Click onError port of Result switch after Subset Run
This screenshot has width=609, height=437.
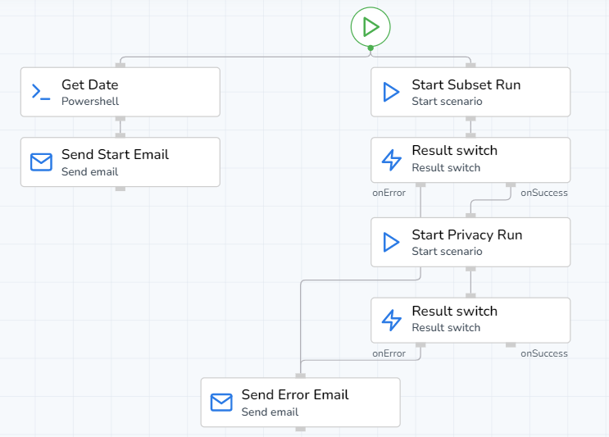tap(420, 184)
